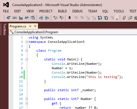The image size is (137, 109).
Task: Go to next bookmark icon
Action: pos(82,18)
